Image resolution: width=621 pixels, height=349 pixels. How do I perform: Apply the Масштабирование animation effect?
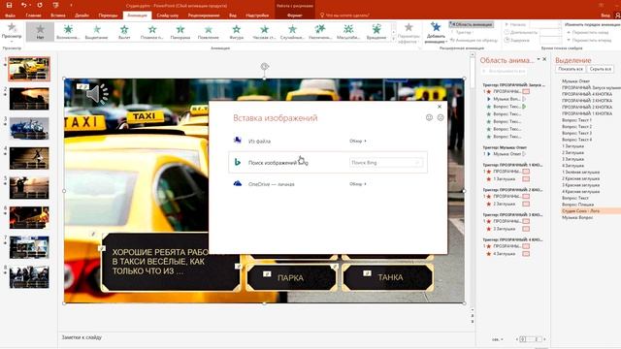tap(348, 32)
